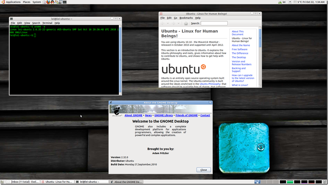Open Go menu in help browser
Image resolution: width=328 pixels, height=185 pixels.
pos(176,18)
